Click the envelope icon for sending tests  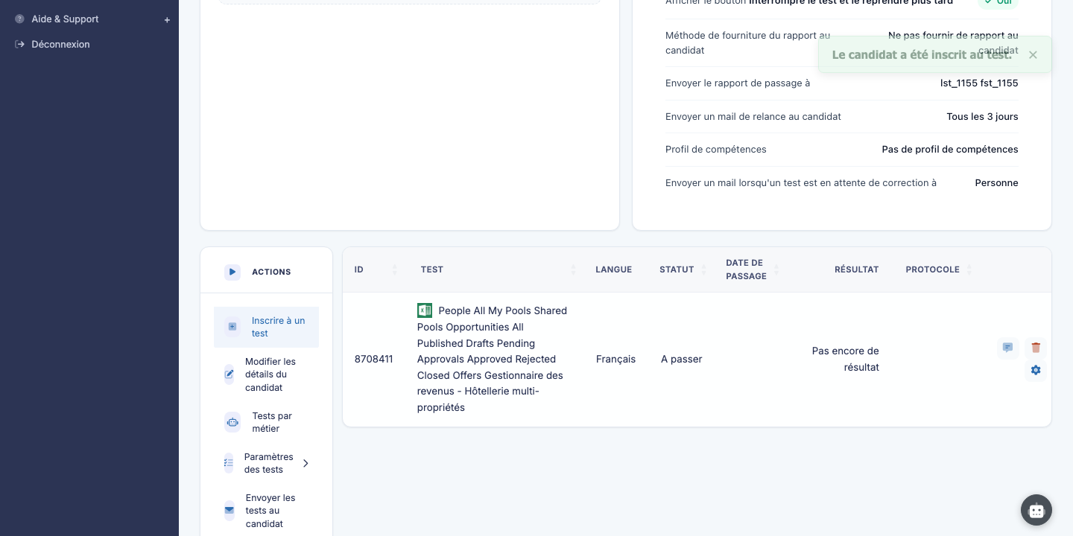tap(230, 511)
